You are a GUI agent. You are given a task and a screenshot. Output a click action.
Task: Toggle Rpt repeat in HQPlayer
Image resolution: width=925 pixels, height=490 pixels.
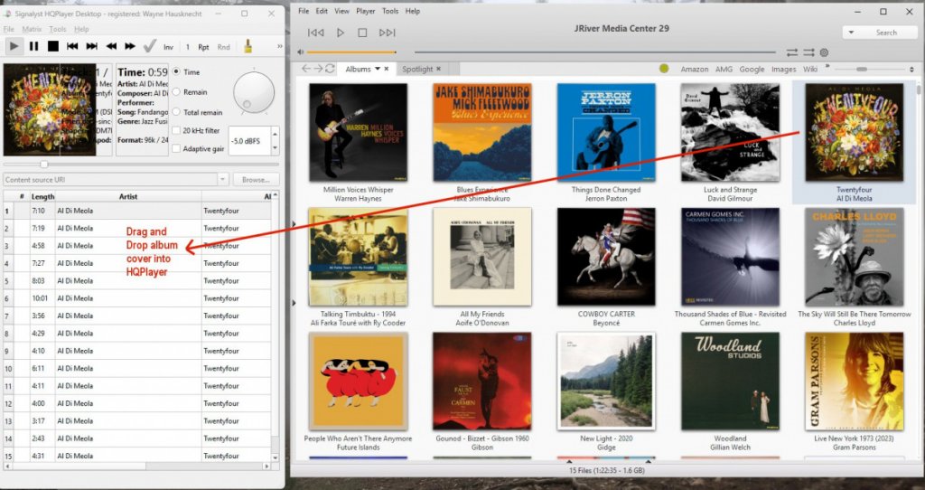[x=203, y=47]
